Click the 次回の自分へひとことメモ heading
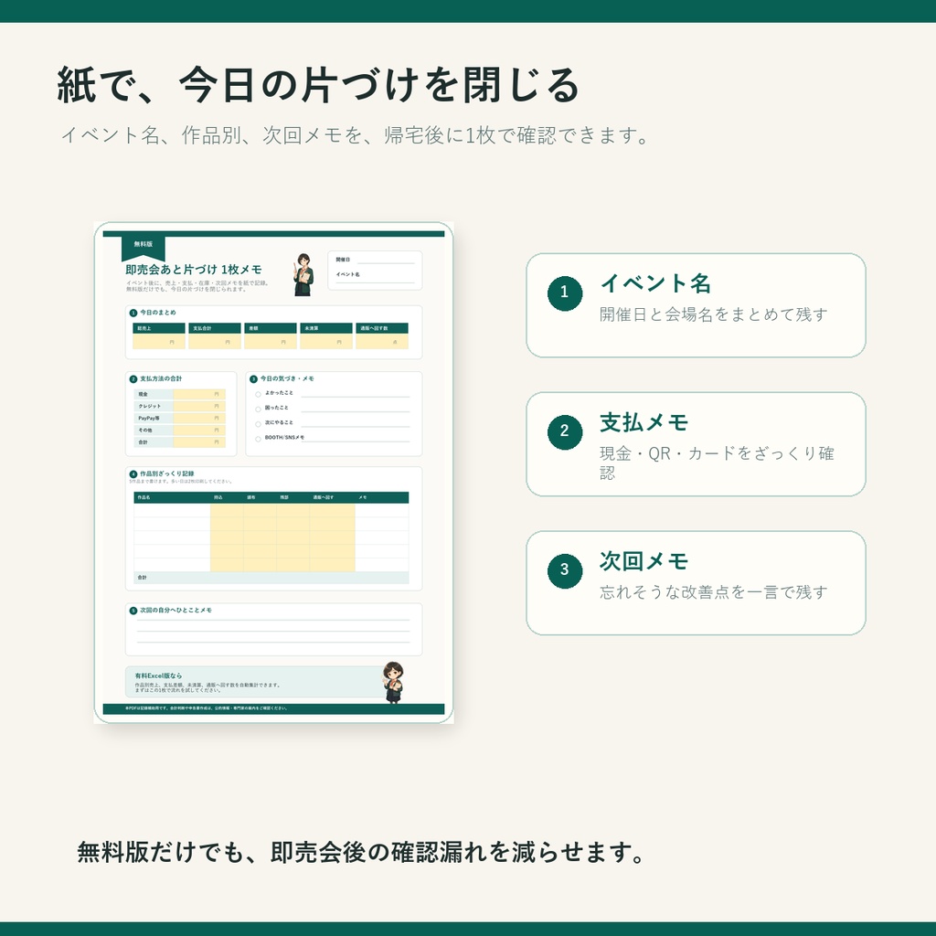This screenshot has height=936, width=936. click(x=175, y=611)
